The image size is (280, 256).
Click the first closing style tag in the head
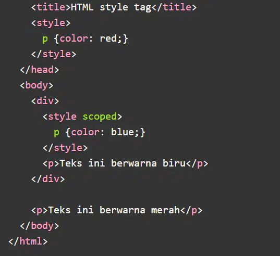click(x=54, y=55)
